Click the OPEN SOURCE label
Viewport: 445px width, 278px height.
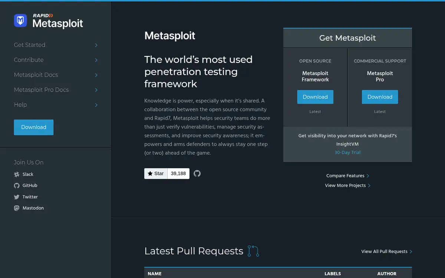315,61
